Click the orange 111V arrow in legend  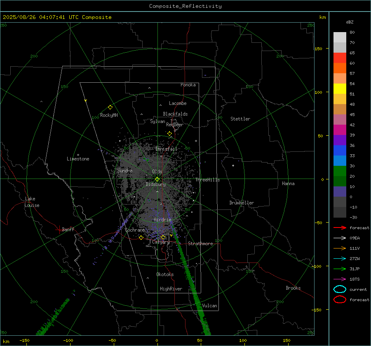(x=340, y=248)
